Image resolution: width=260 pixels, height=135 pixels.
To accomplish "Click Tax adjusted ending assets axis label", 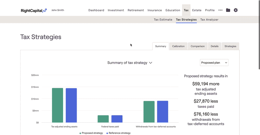I will 64,127.
